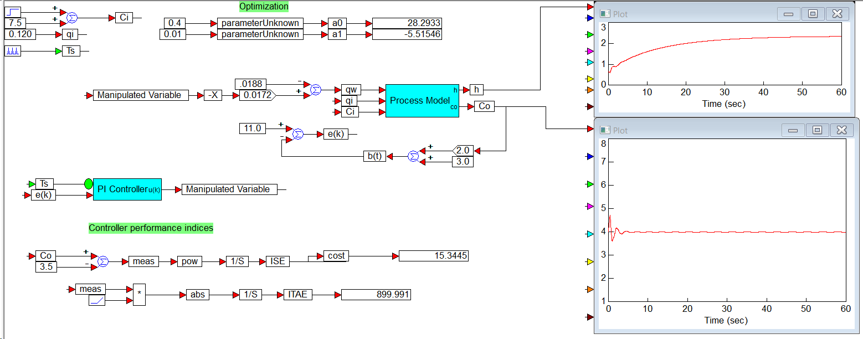The image size is (863, 339).
Task: Click the summing junction feeding Ci
Action: [x=72, y=18]
